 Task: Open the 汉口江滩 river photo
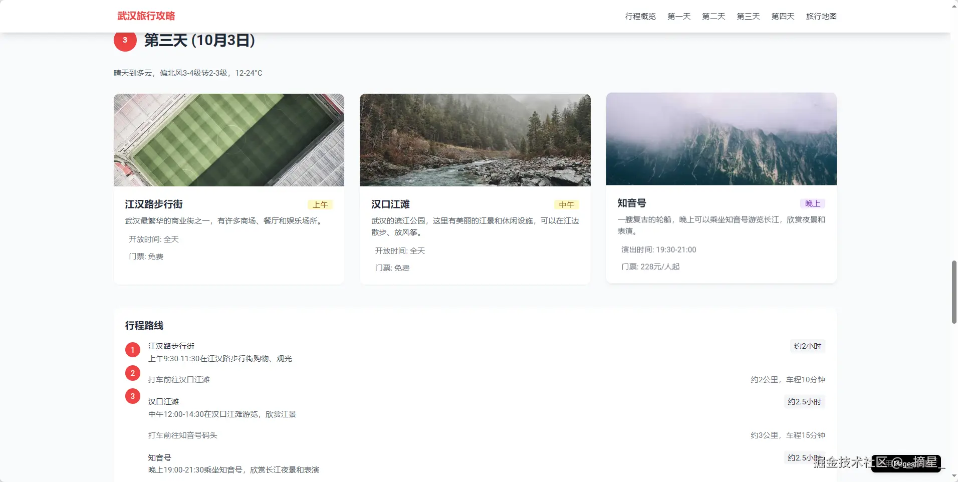475,140
